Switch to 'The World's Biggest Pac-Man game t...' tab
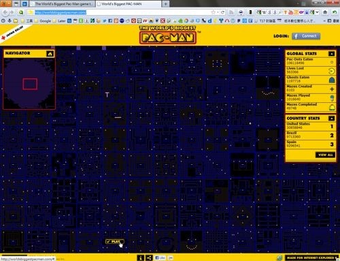 pos(62,4)
